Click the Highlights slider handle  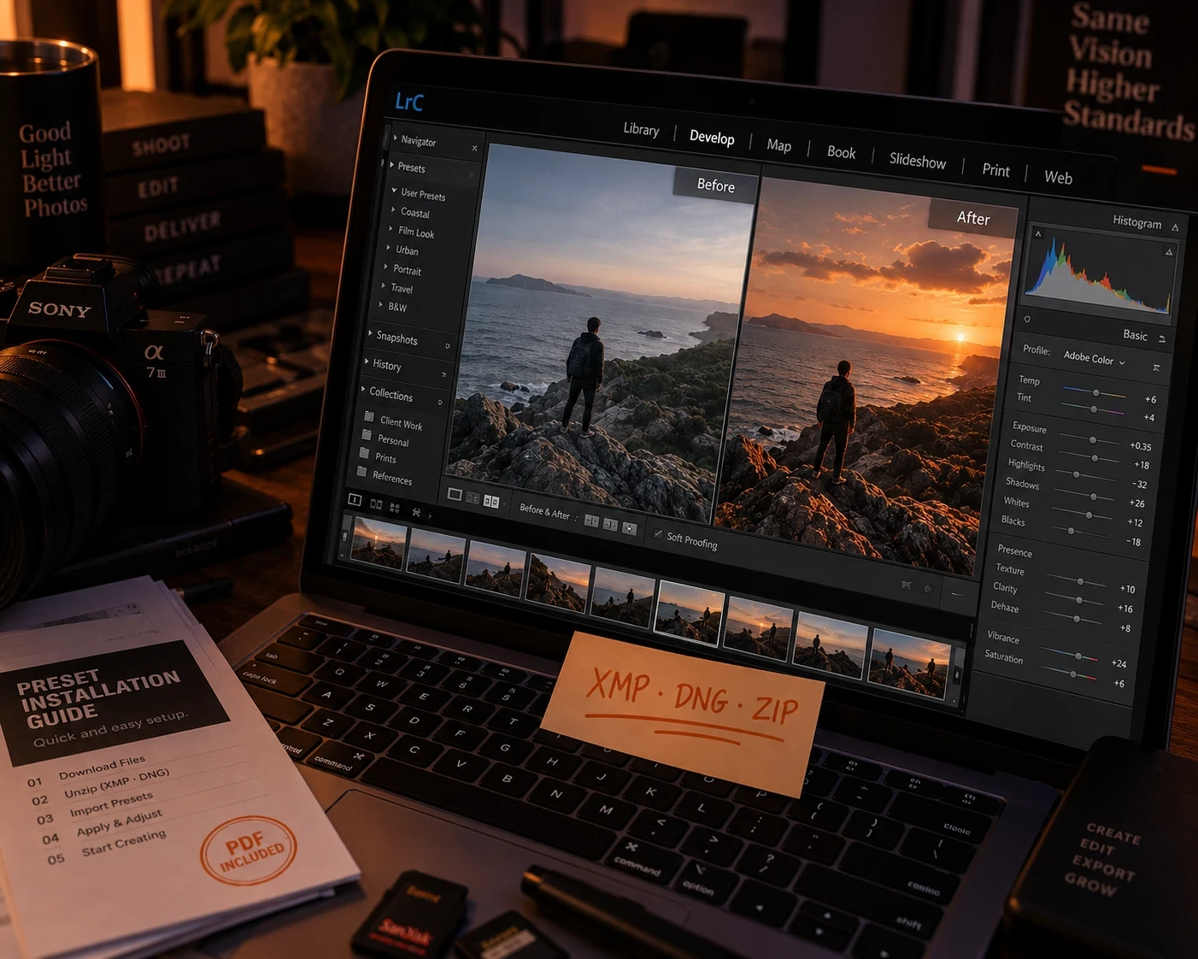1076,474
